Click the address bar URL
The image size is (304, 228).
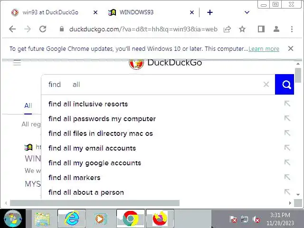143,29
